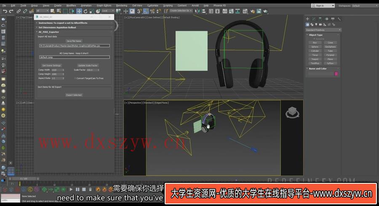
Task: Open the Render Setup teapot icon
Action: tap(253, 11)
